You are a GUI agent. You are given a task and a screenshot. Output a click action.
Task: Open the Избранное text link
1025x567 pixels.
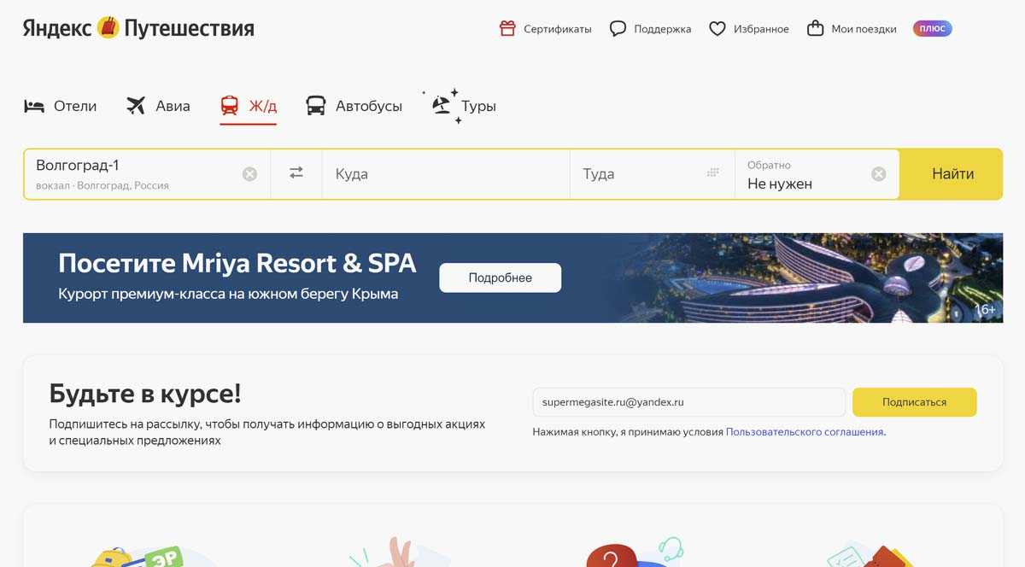click(761, 29)
